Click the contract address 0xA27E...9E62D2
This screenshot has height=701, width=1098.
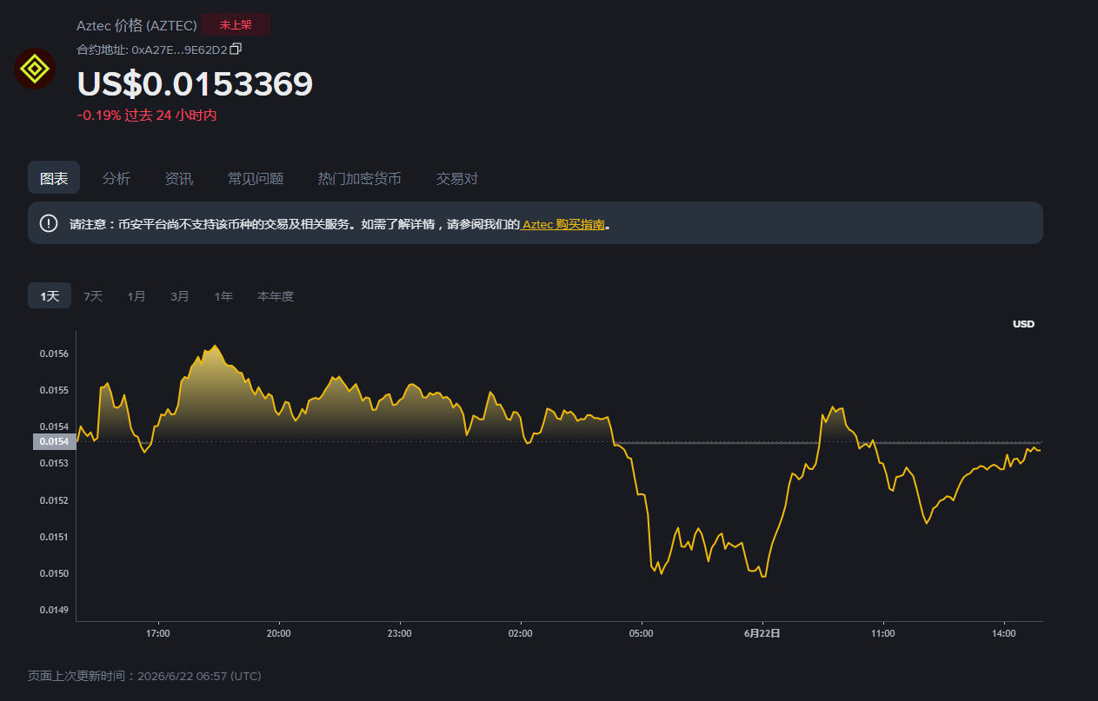coord(179,50)
